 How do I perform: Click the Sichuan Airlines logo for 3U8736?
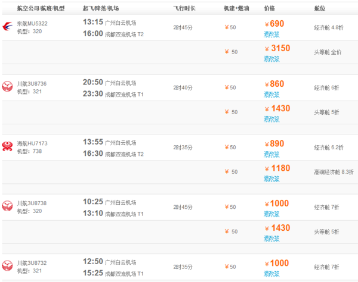pos(7,86)
